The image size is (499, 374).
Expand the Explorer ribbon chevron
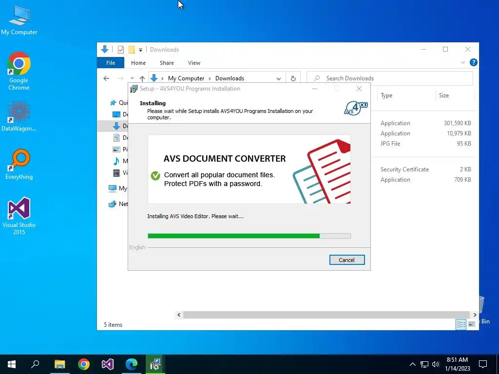point(463,63)
